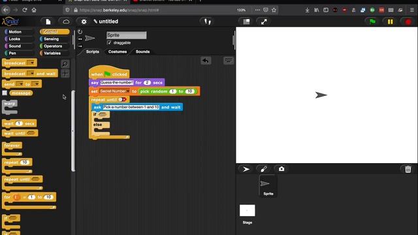Viewport: 418px width, 235px height.
Task: Click the 'when flag clicked' hat block
Action: (109, 73)
